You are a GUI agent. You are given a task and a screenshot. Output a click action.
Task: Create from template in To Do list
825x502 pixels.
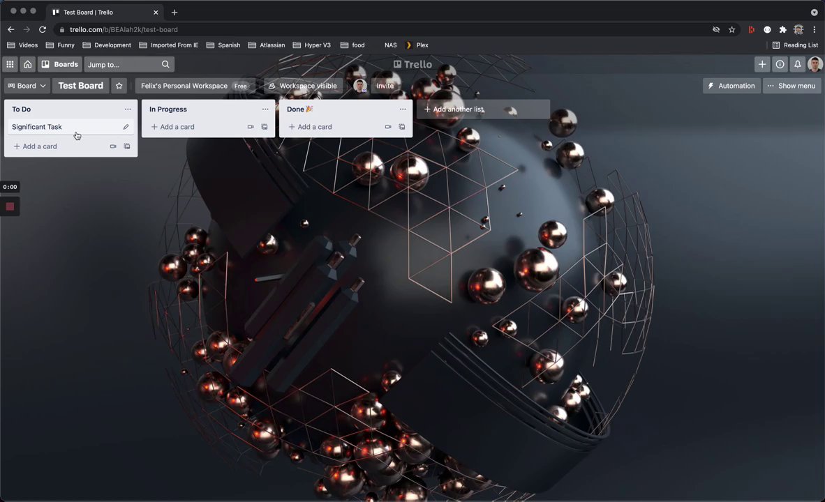(127, 146)
